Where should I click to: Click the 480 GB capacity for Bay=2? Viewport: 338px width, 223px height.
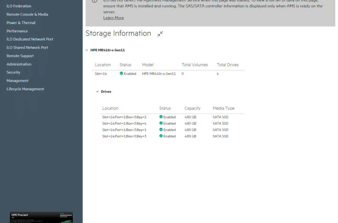pos(190,117)
